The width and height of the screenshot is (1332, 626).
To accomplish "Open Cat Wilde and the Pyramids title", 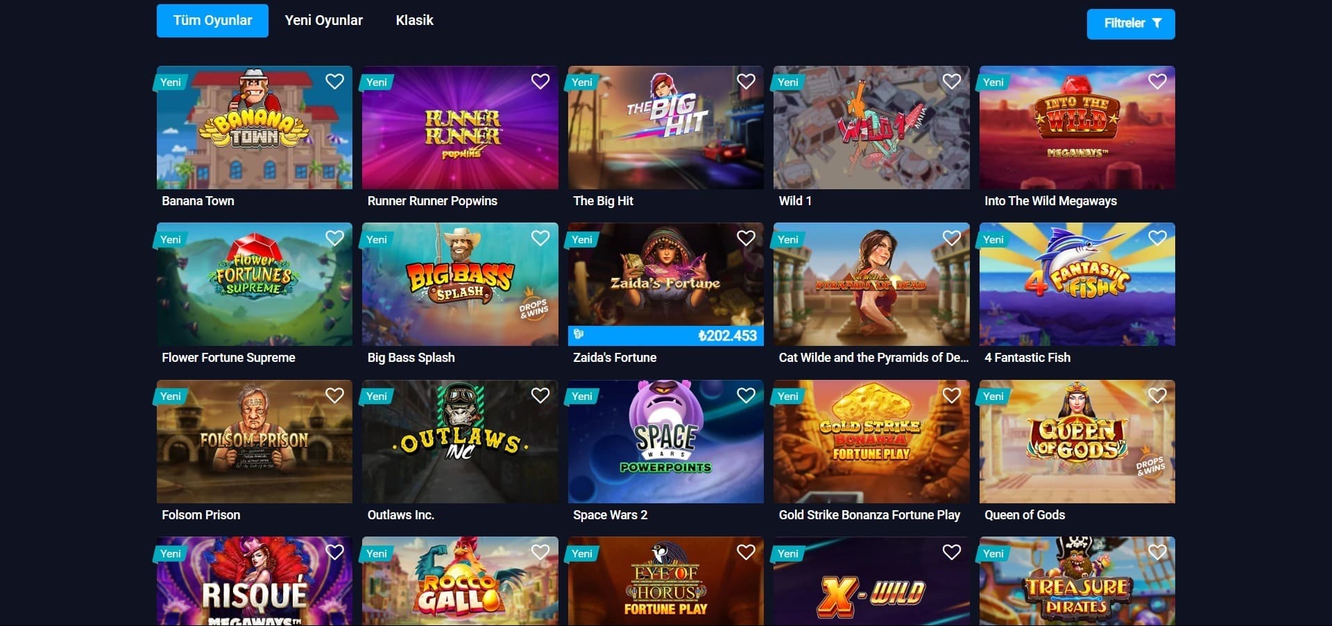I will [873, 358].
